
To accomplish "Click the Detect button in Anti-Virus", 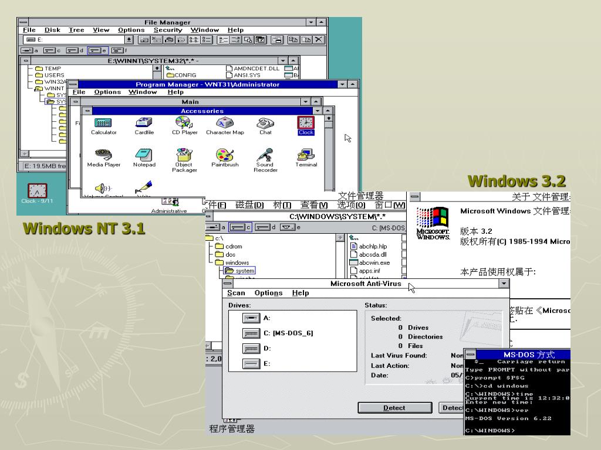I will pyautogui.click(x=395, y=408).
